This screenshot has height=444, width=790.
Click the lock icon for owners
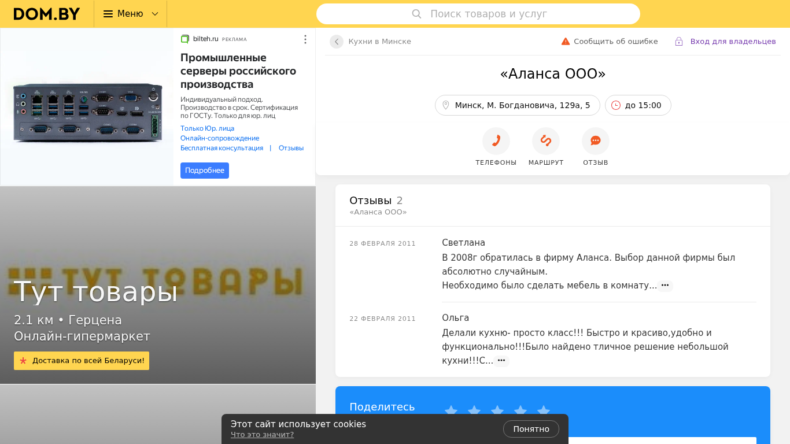pos(679,42)
